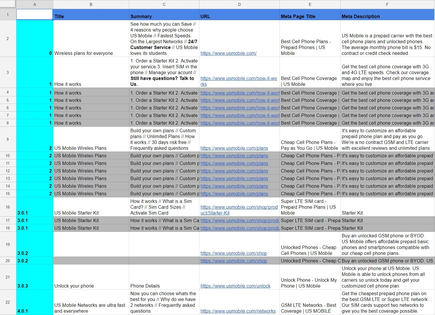Open the https://www.usmobile.com/ homepage link
The image size is (435, 315).
pyautogui.click(x=229, y=53)
